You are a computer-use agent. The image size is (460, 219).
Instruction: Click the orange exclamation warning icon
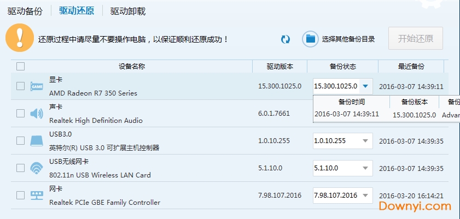pyautogui.click(x=20, y=38)
